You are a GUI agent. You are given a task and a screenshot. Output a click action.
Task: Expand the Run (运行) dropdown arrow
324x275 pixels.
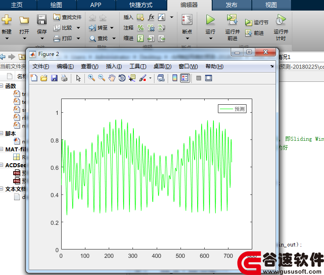point(210,38)
